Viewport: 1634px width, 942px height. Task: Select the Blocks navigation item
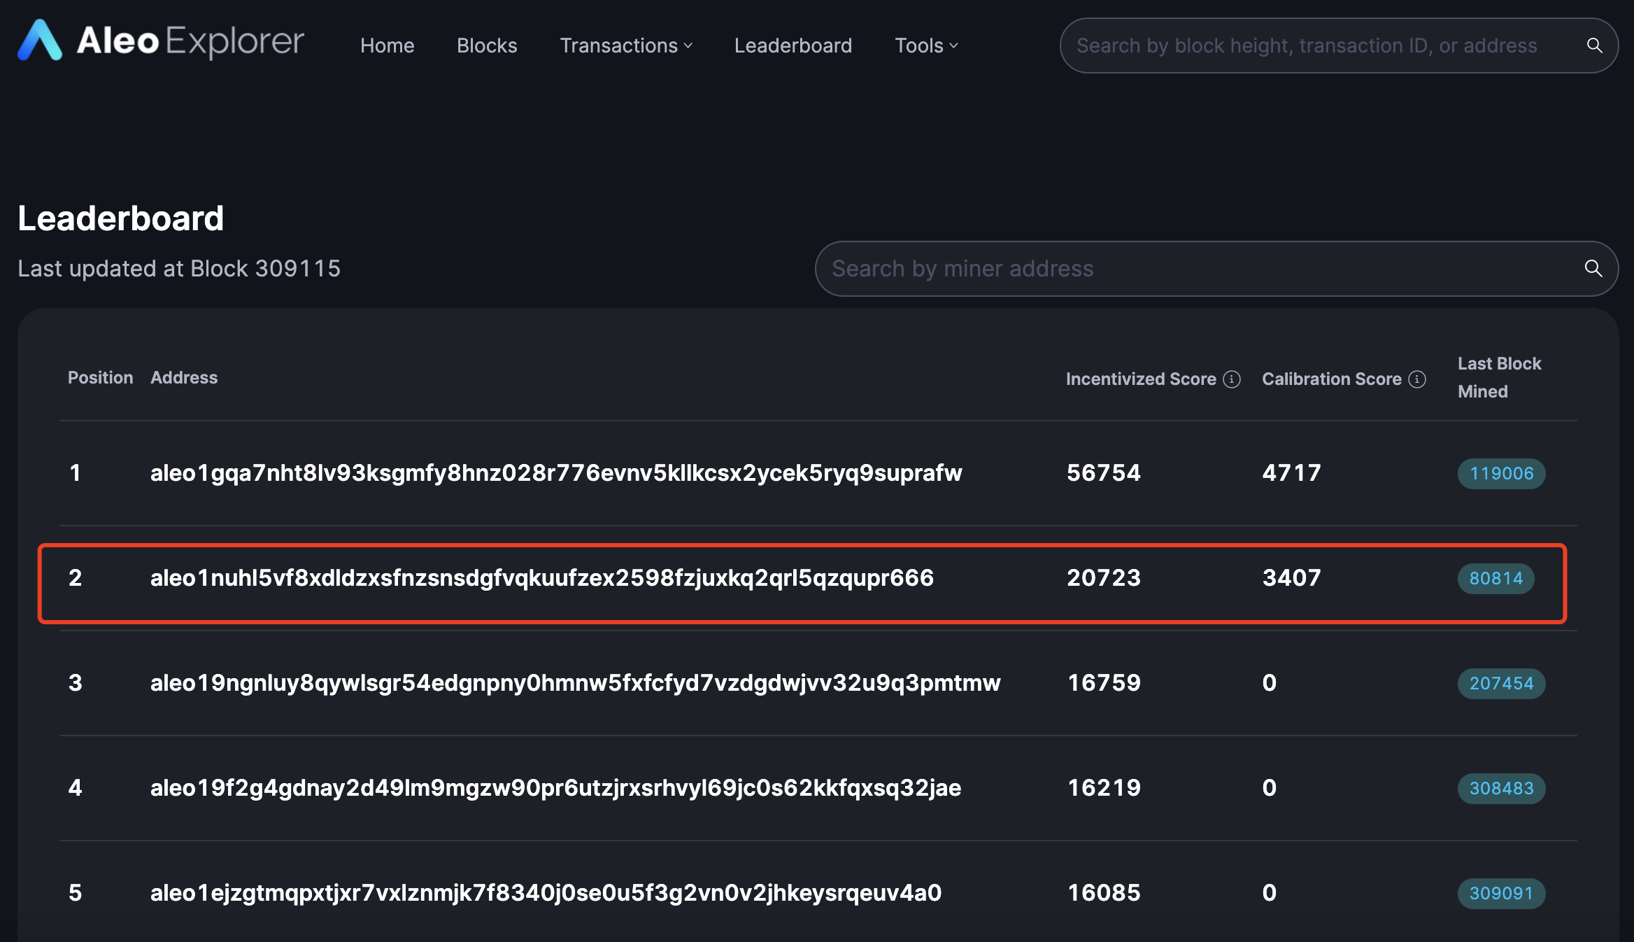pyautogui.click(x=487, y=45)
